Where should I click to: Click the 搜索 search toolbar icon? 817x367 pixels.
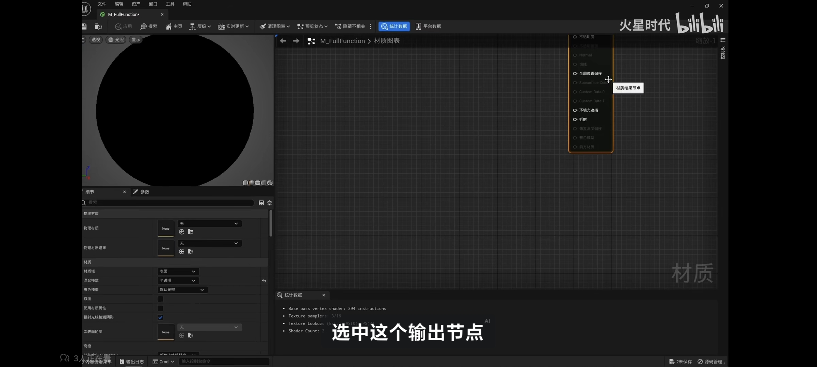[x=149, y=27]
